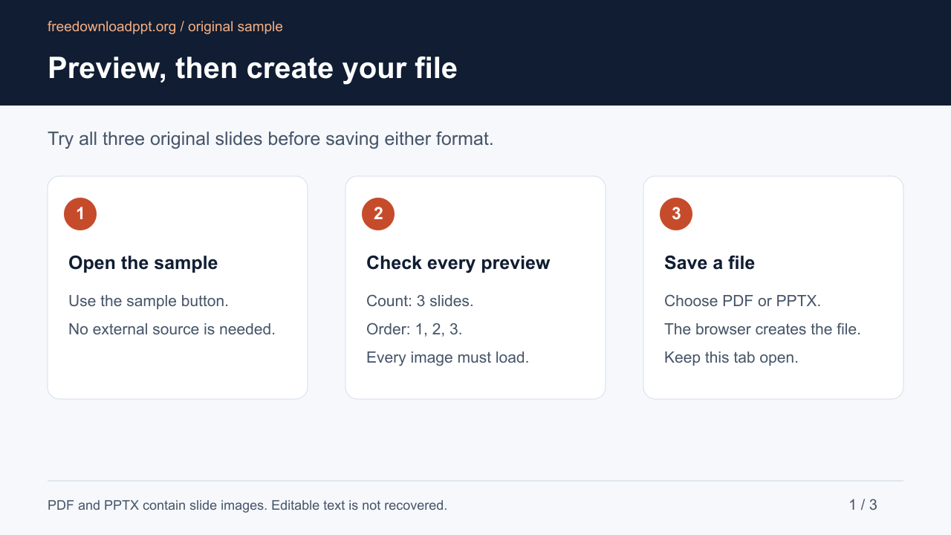Click 'Count: 3 slides.' line

[x=420, y=301]
